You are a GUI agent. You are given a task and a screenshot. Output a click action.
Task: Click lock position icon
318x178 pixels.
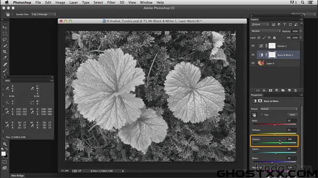269,37
